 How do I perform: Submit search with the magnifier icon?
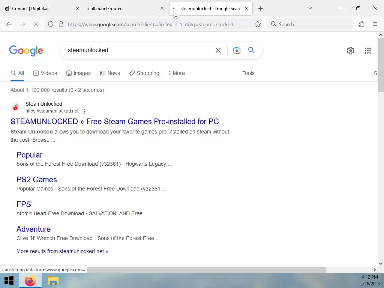[251, 50]
